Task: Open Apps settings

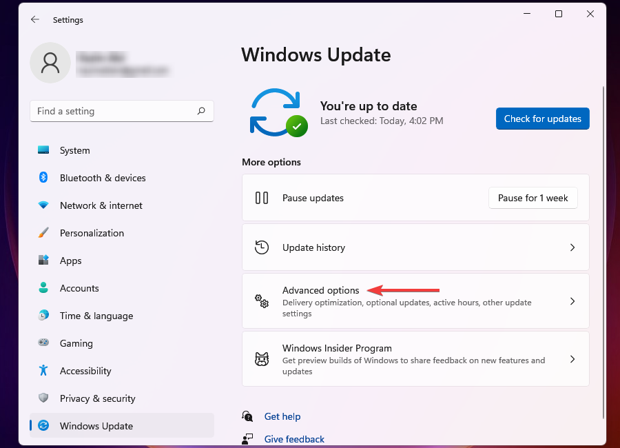Action: [122, 261]
